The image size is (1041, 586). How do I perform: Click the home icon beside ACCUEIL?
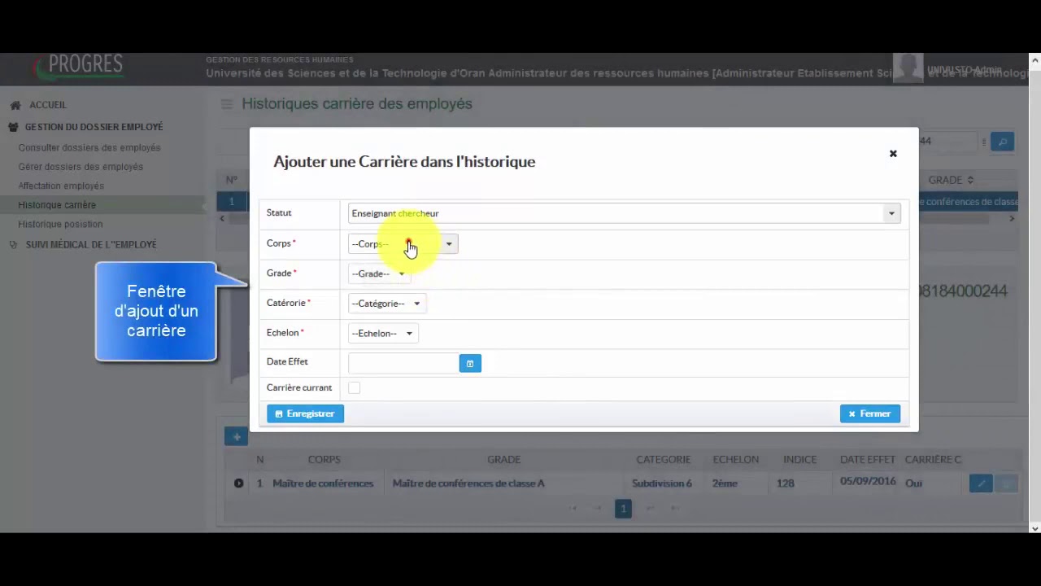[x=15, y=105]
